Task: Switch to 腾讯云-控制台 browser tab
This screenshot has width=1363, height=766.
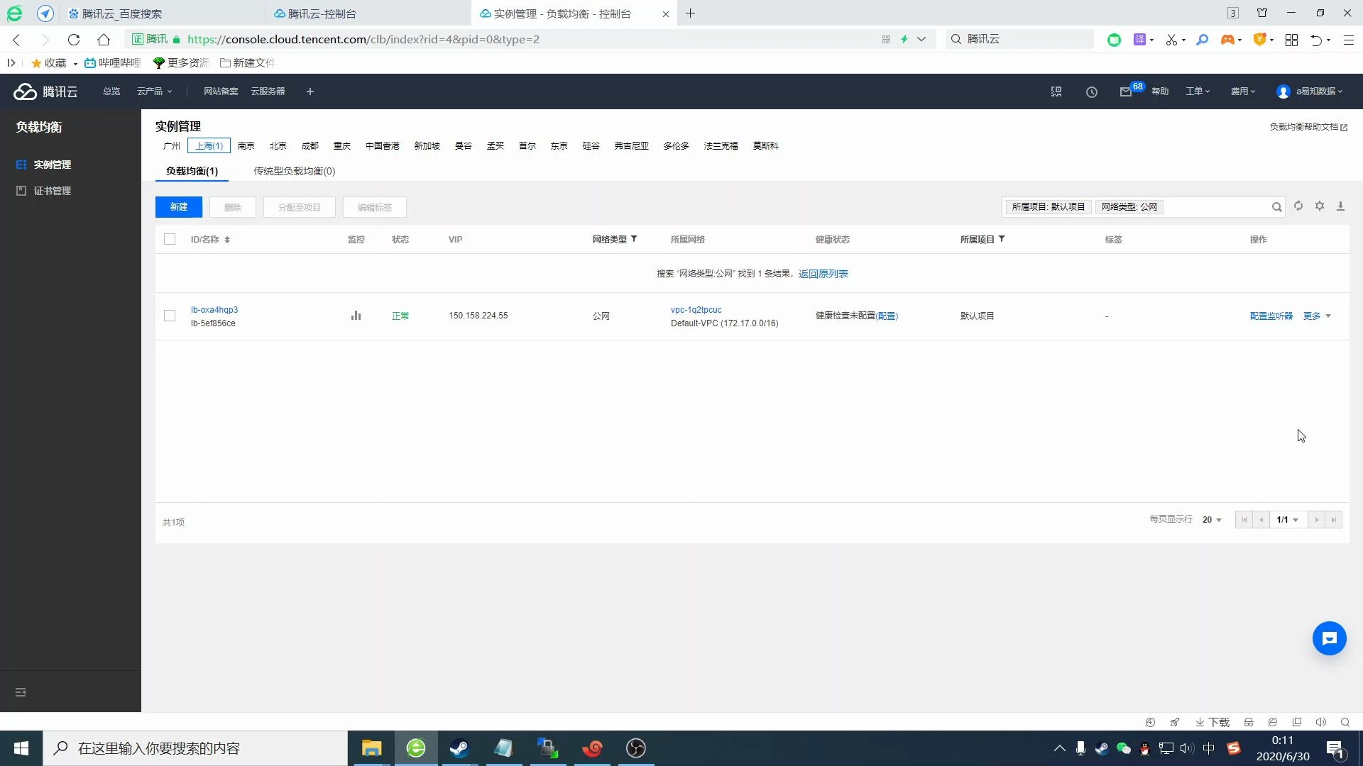Action: point(368,13)
